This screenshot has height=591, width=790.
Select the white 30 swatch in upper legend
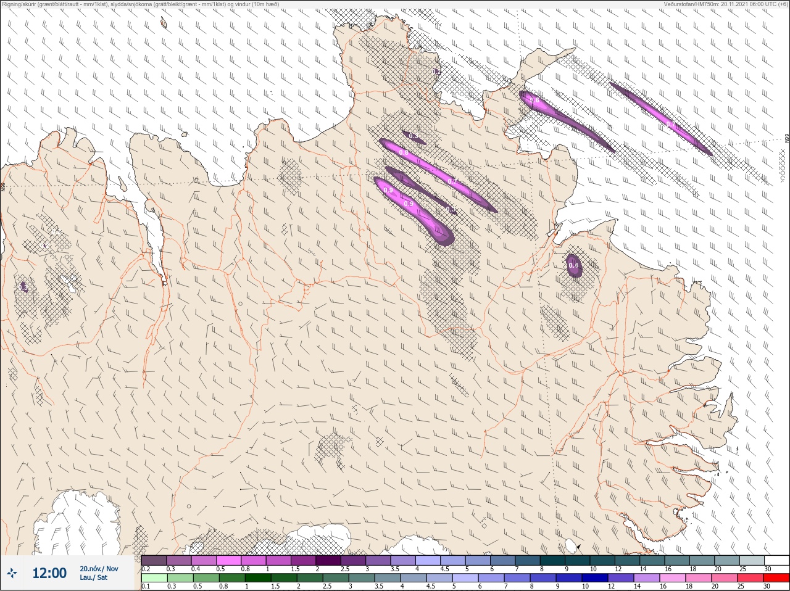click(x=776, y=560)
